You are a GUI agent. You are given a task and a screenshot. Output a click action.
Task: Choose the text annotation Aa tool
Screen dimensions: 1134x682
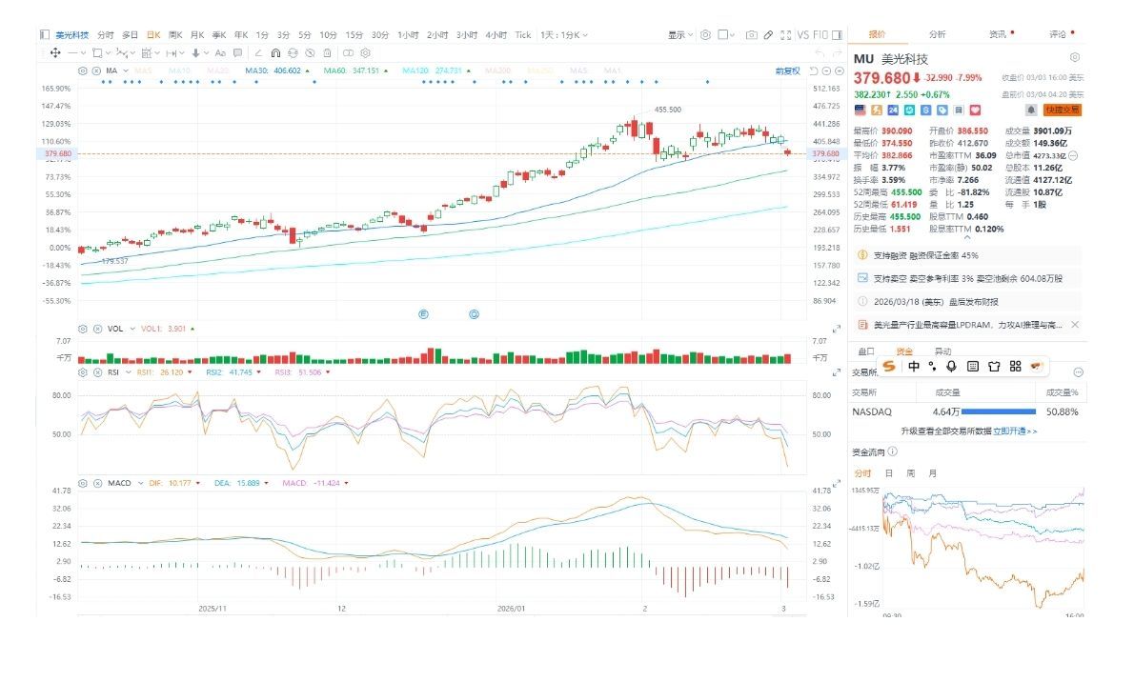click(220, 53)
